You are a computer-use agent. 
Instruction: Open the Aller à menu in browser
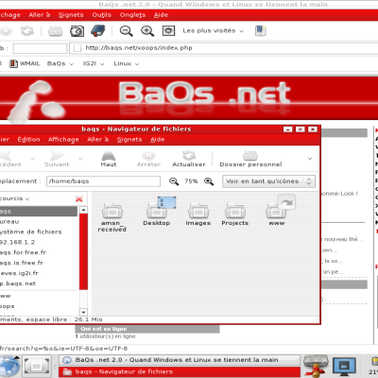coord(40,15)
